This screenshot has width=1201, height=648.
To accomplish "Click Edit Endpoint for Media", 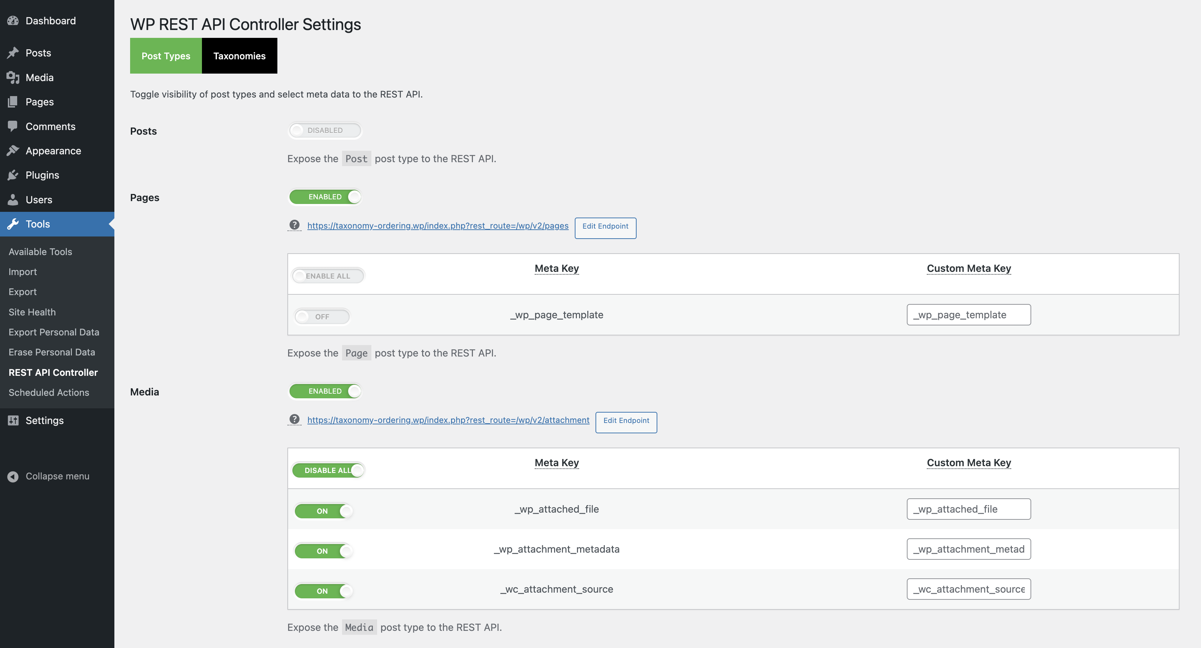I will pyautogui.click(x=626, y=422).
